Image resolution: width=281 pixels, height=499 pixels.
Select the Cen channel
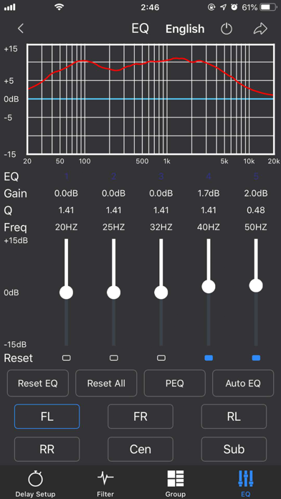click(140, 449)
